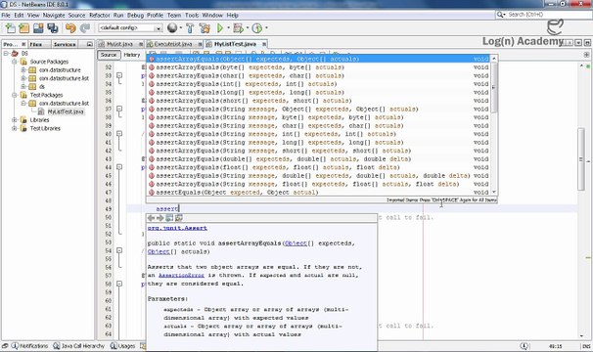Click the completion list scrollbar thumb
The width and height of the screenshot is (593, 352).
493,87
